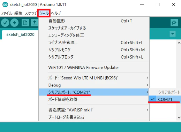
Task: Open ライブラリを管理...
Action: 94,42
